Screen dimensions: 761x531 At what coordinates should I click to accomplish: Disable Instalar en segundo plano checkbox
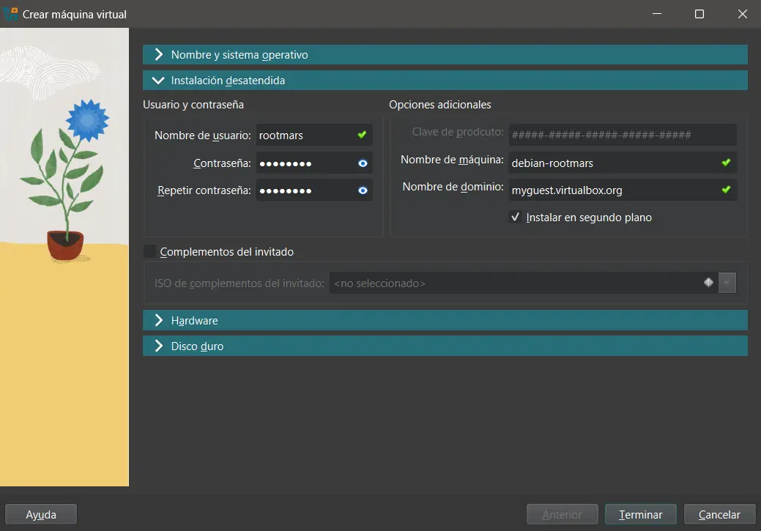pos(516,218)
